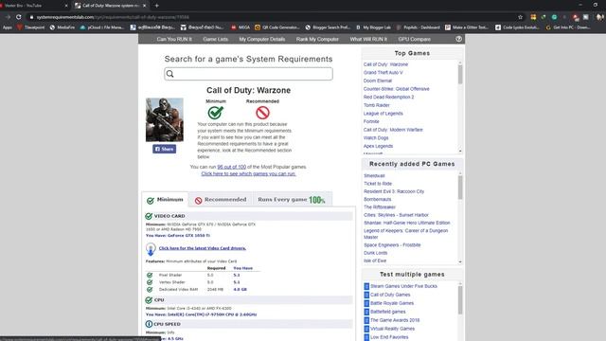Open the MediaFire bookmark

pos(62,27)
